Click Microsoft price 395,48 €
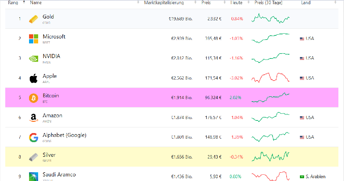 pyautogui.click(x=213, y=39)
